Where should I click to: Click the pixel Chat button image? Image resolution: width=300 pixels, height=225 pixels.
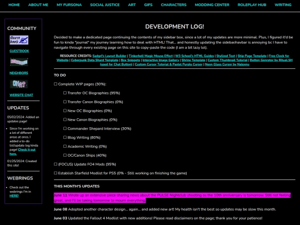[19, 84]
